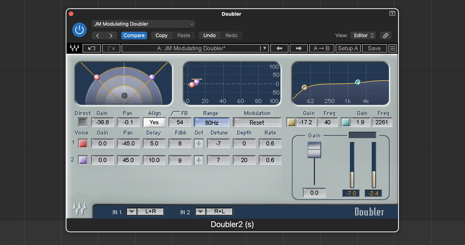Open the Waves hamburger menu
Image resolution: width=465 pixels, height=245 pixels.
pos(392,48)
